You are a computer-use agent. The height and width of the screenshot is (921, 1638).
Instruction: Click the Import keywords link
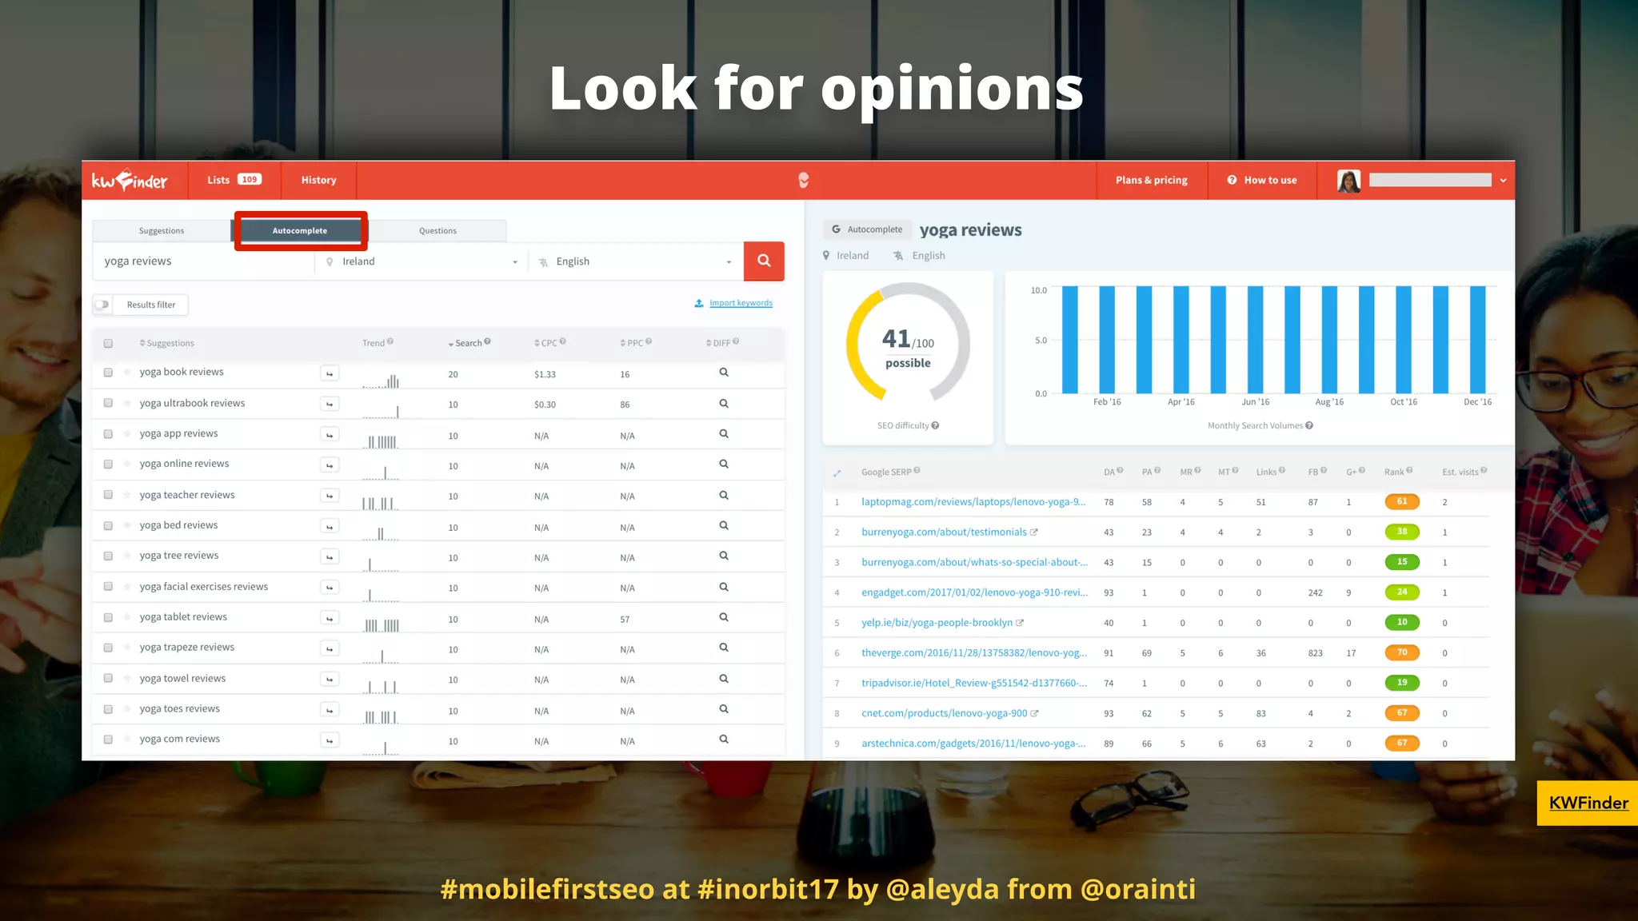click(741, 303)
